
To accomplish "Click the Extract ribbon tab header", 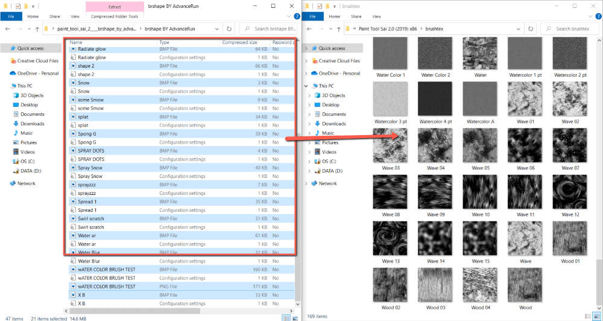I will coord(114,7).
